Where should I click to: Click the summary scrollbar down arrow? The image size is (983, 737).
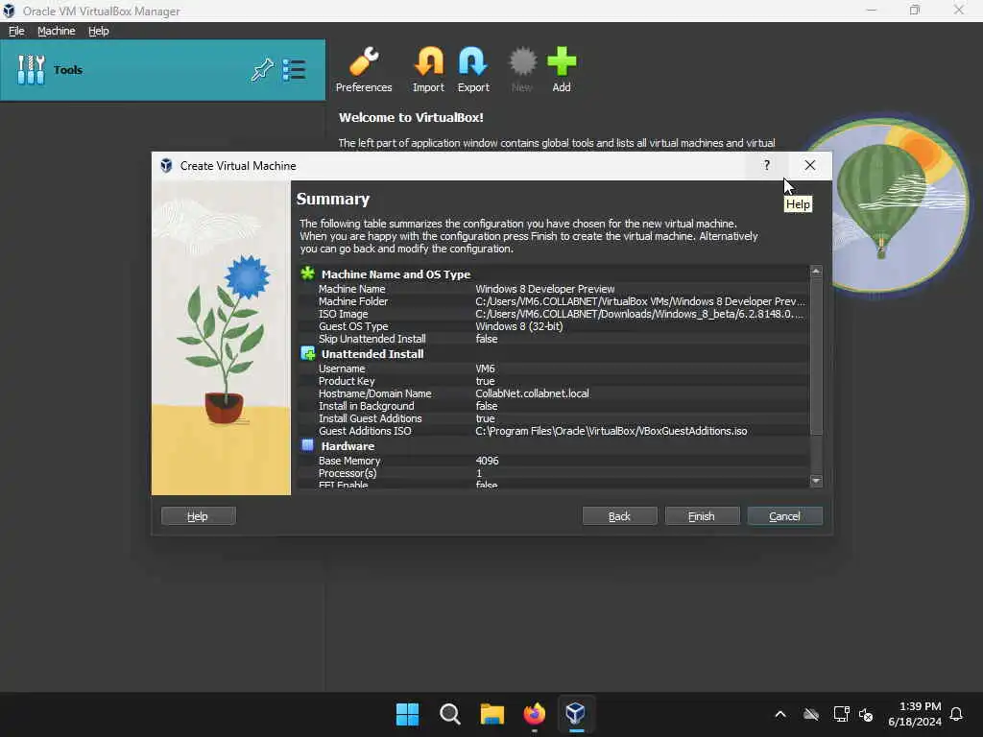pyautogui.click(x=816, y=481)
